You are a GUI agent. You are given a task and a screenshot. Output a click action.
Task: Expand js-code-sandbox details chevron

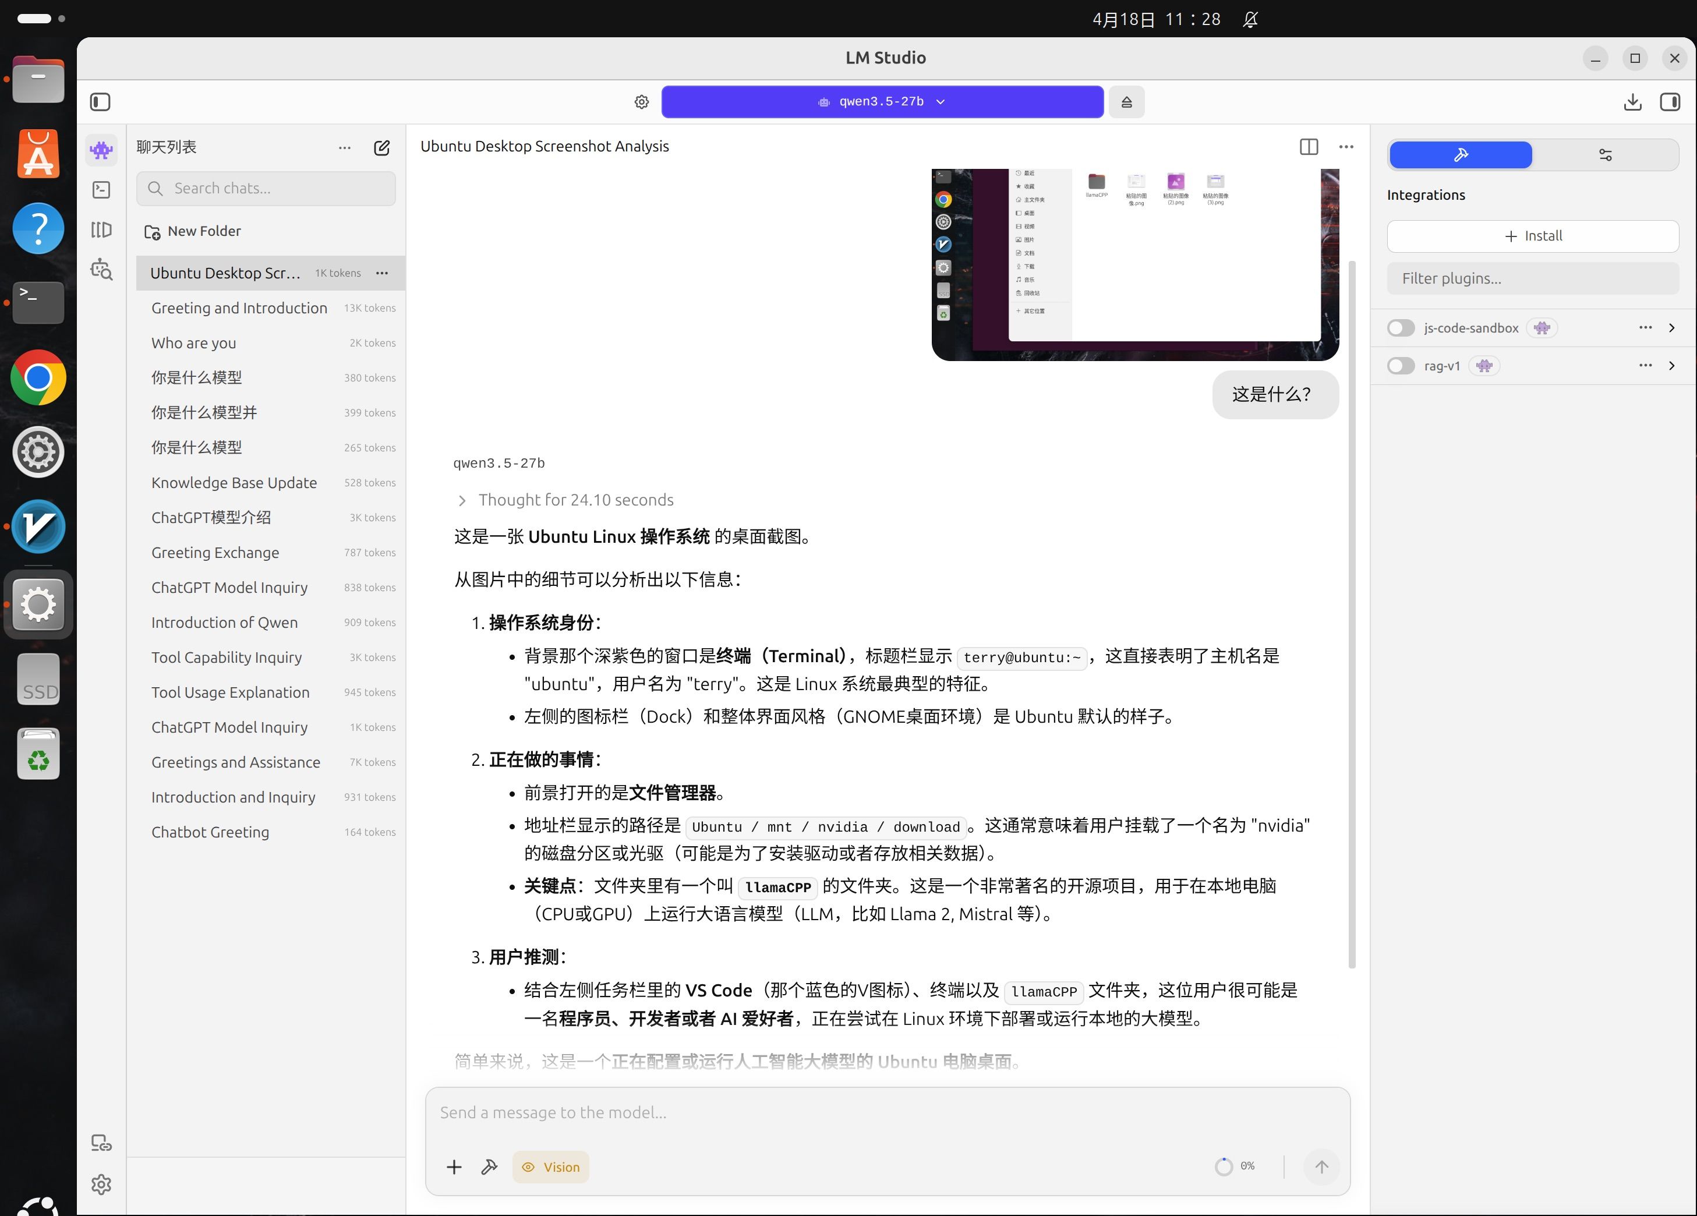1671,328
